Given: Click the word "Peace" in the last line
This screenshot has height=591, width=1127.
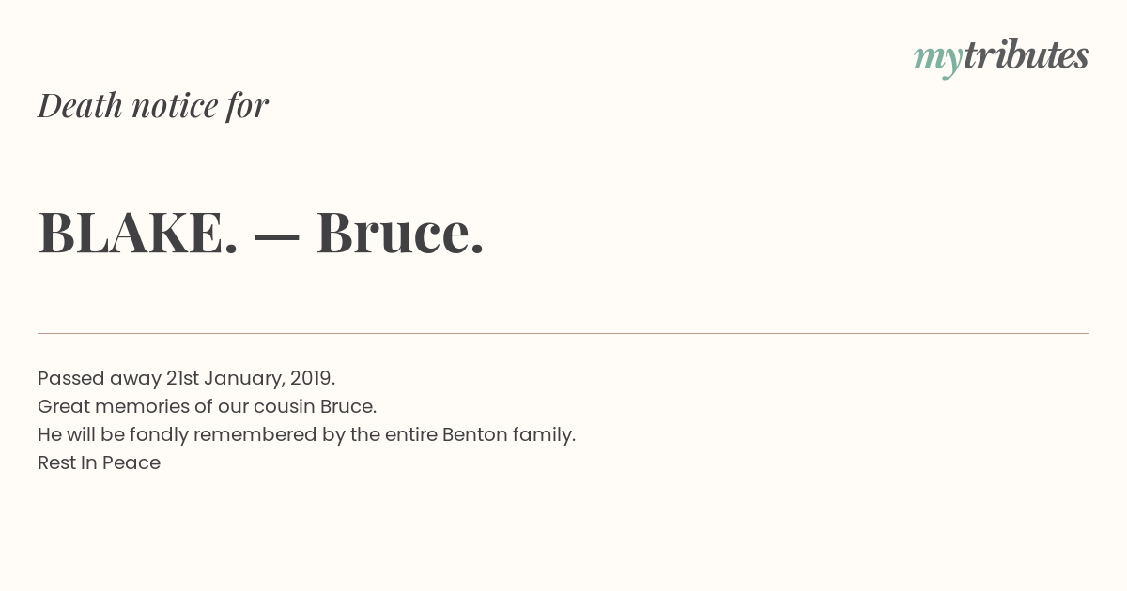Looking at the screenshot, I should point(131,462).
